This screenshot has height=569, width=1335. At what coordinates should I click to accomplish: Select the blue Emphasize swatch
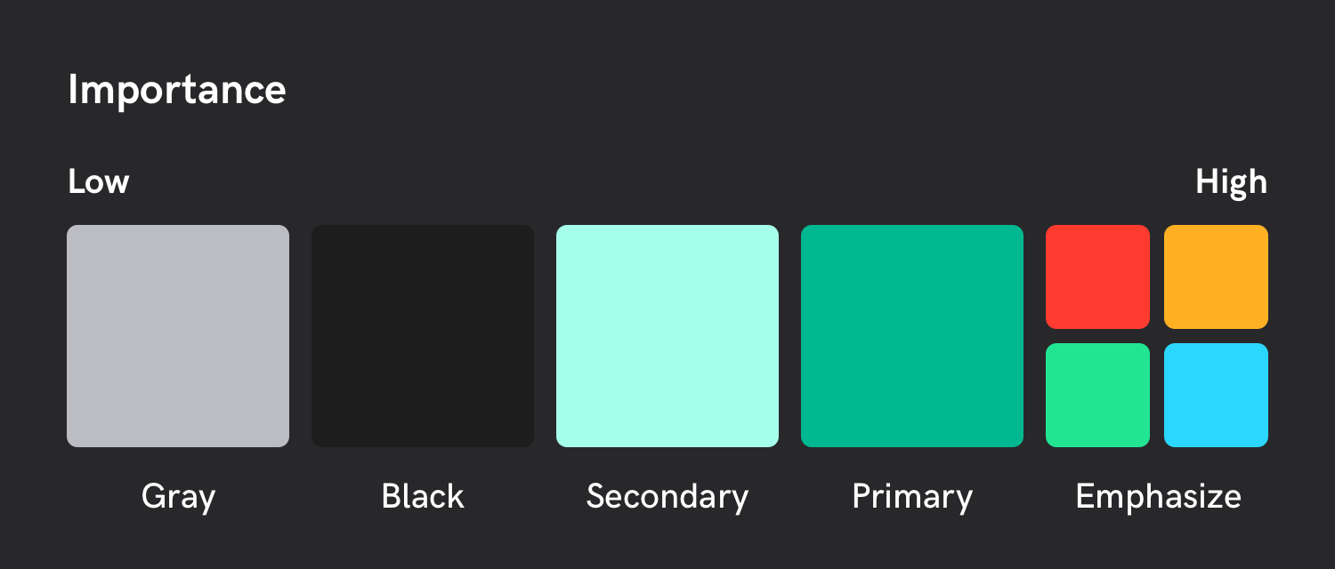point(1216,395)
